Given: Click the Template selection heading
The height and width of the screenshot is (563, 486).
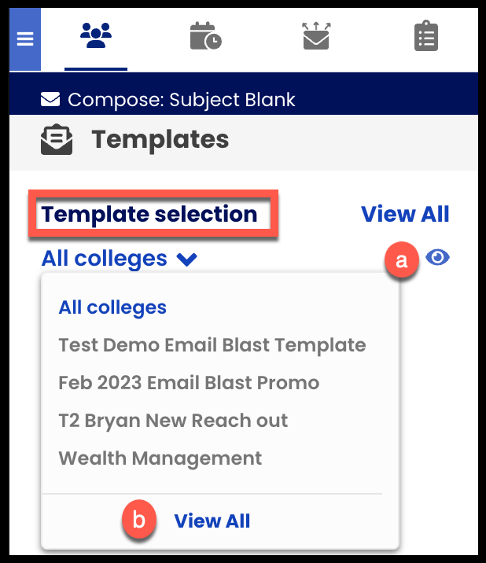Looking at the screenshot, I should pyautogui.click(x=149, y=214).
